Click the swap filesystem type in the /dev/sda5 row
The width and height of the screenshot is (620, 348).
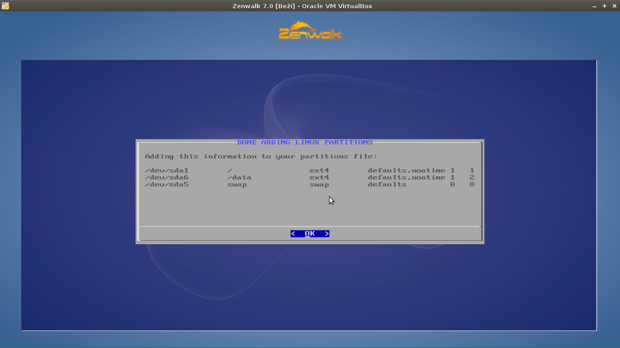[319, 185]
